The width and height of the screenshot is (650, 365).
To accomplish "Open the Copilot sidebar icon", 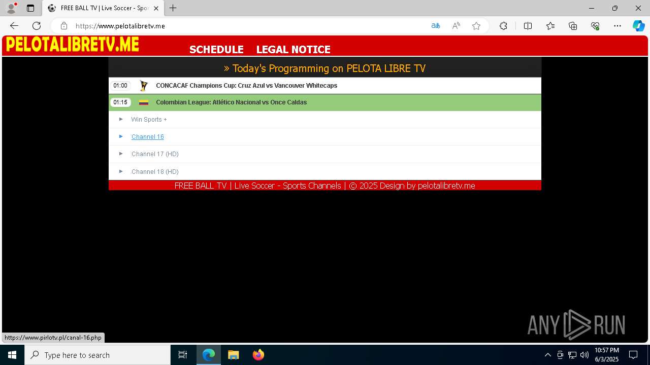I will (638, 26).
